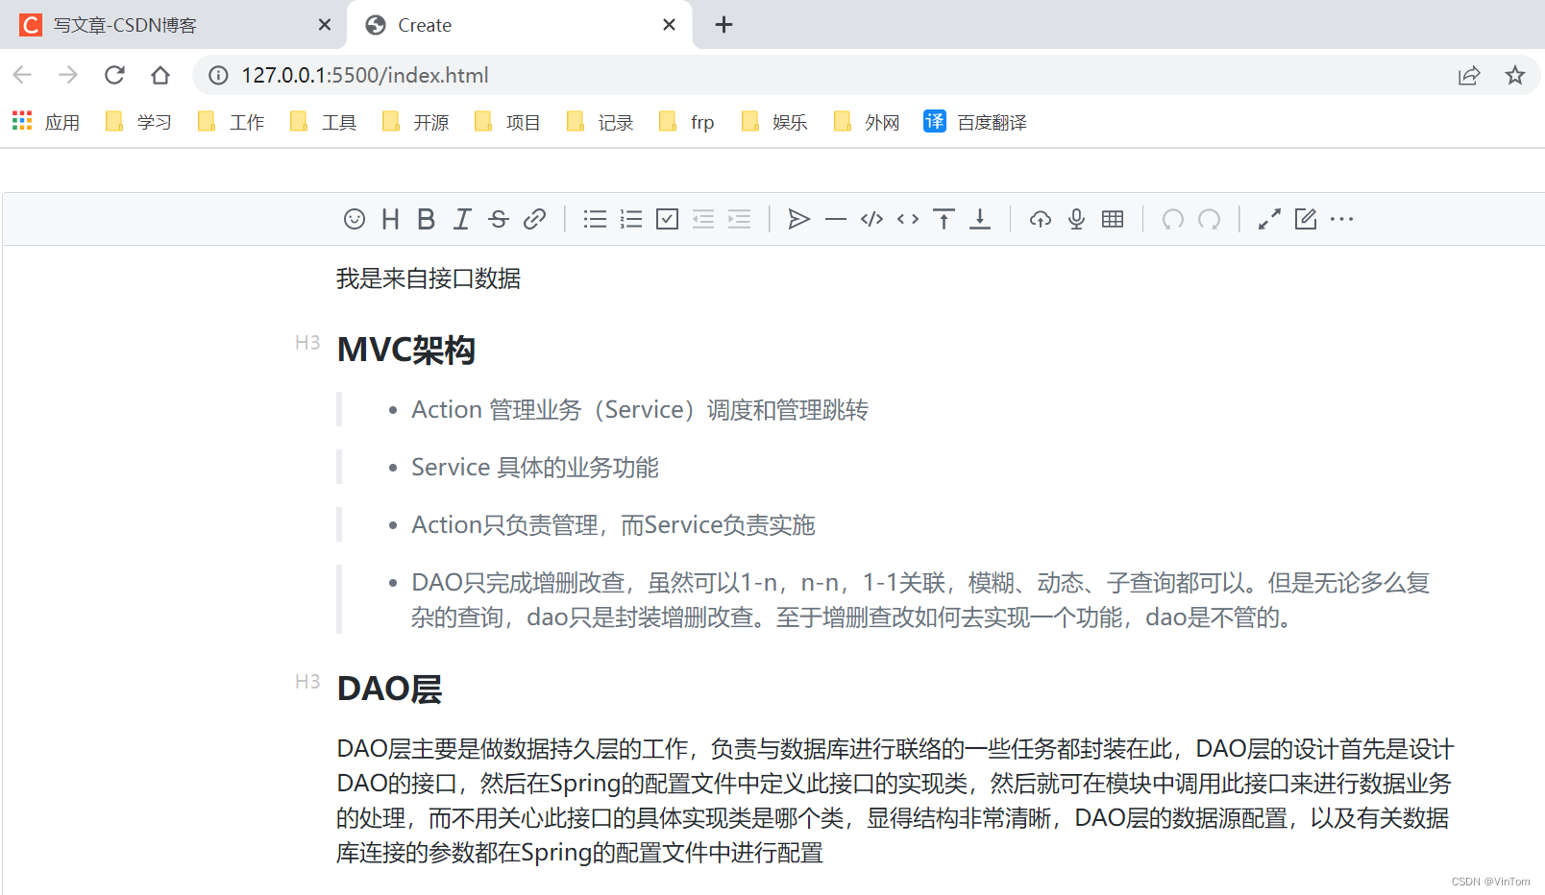Click the line 我是来自接口数据
Screen dimensions: 1545x895
pos(429,278)
